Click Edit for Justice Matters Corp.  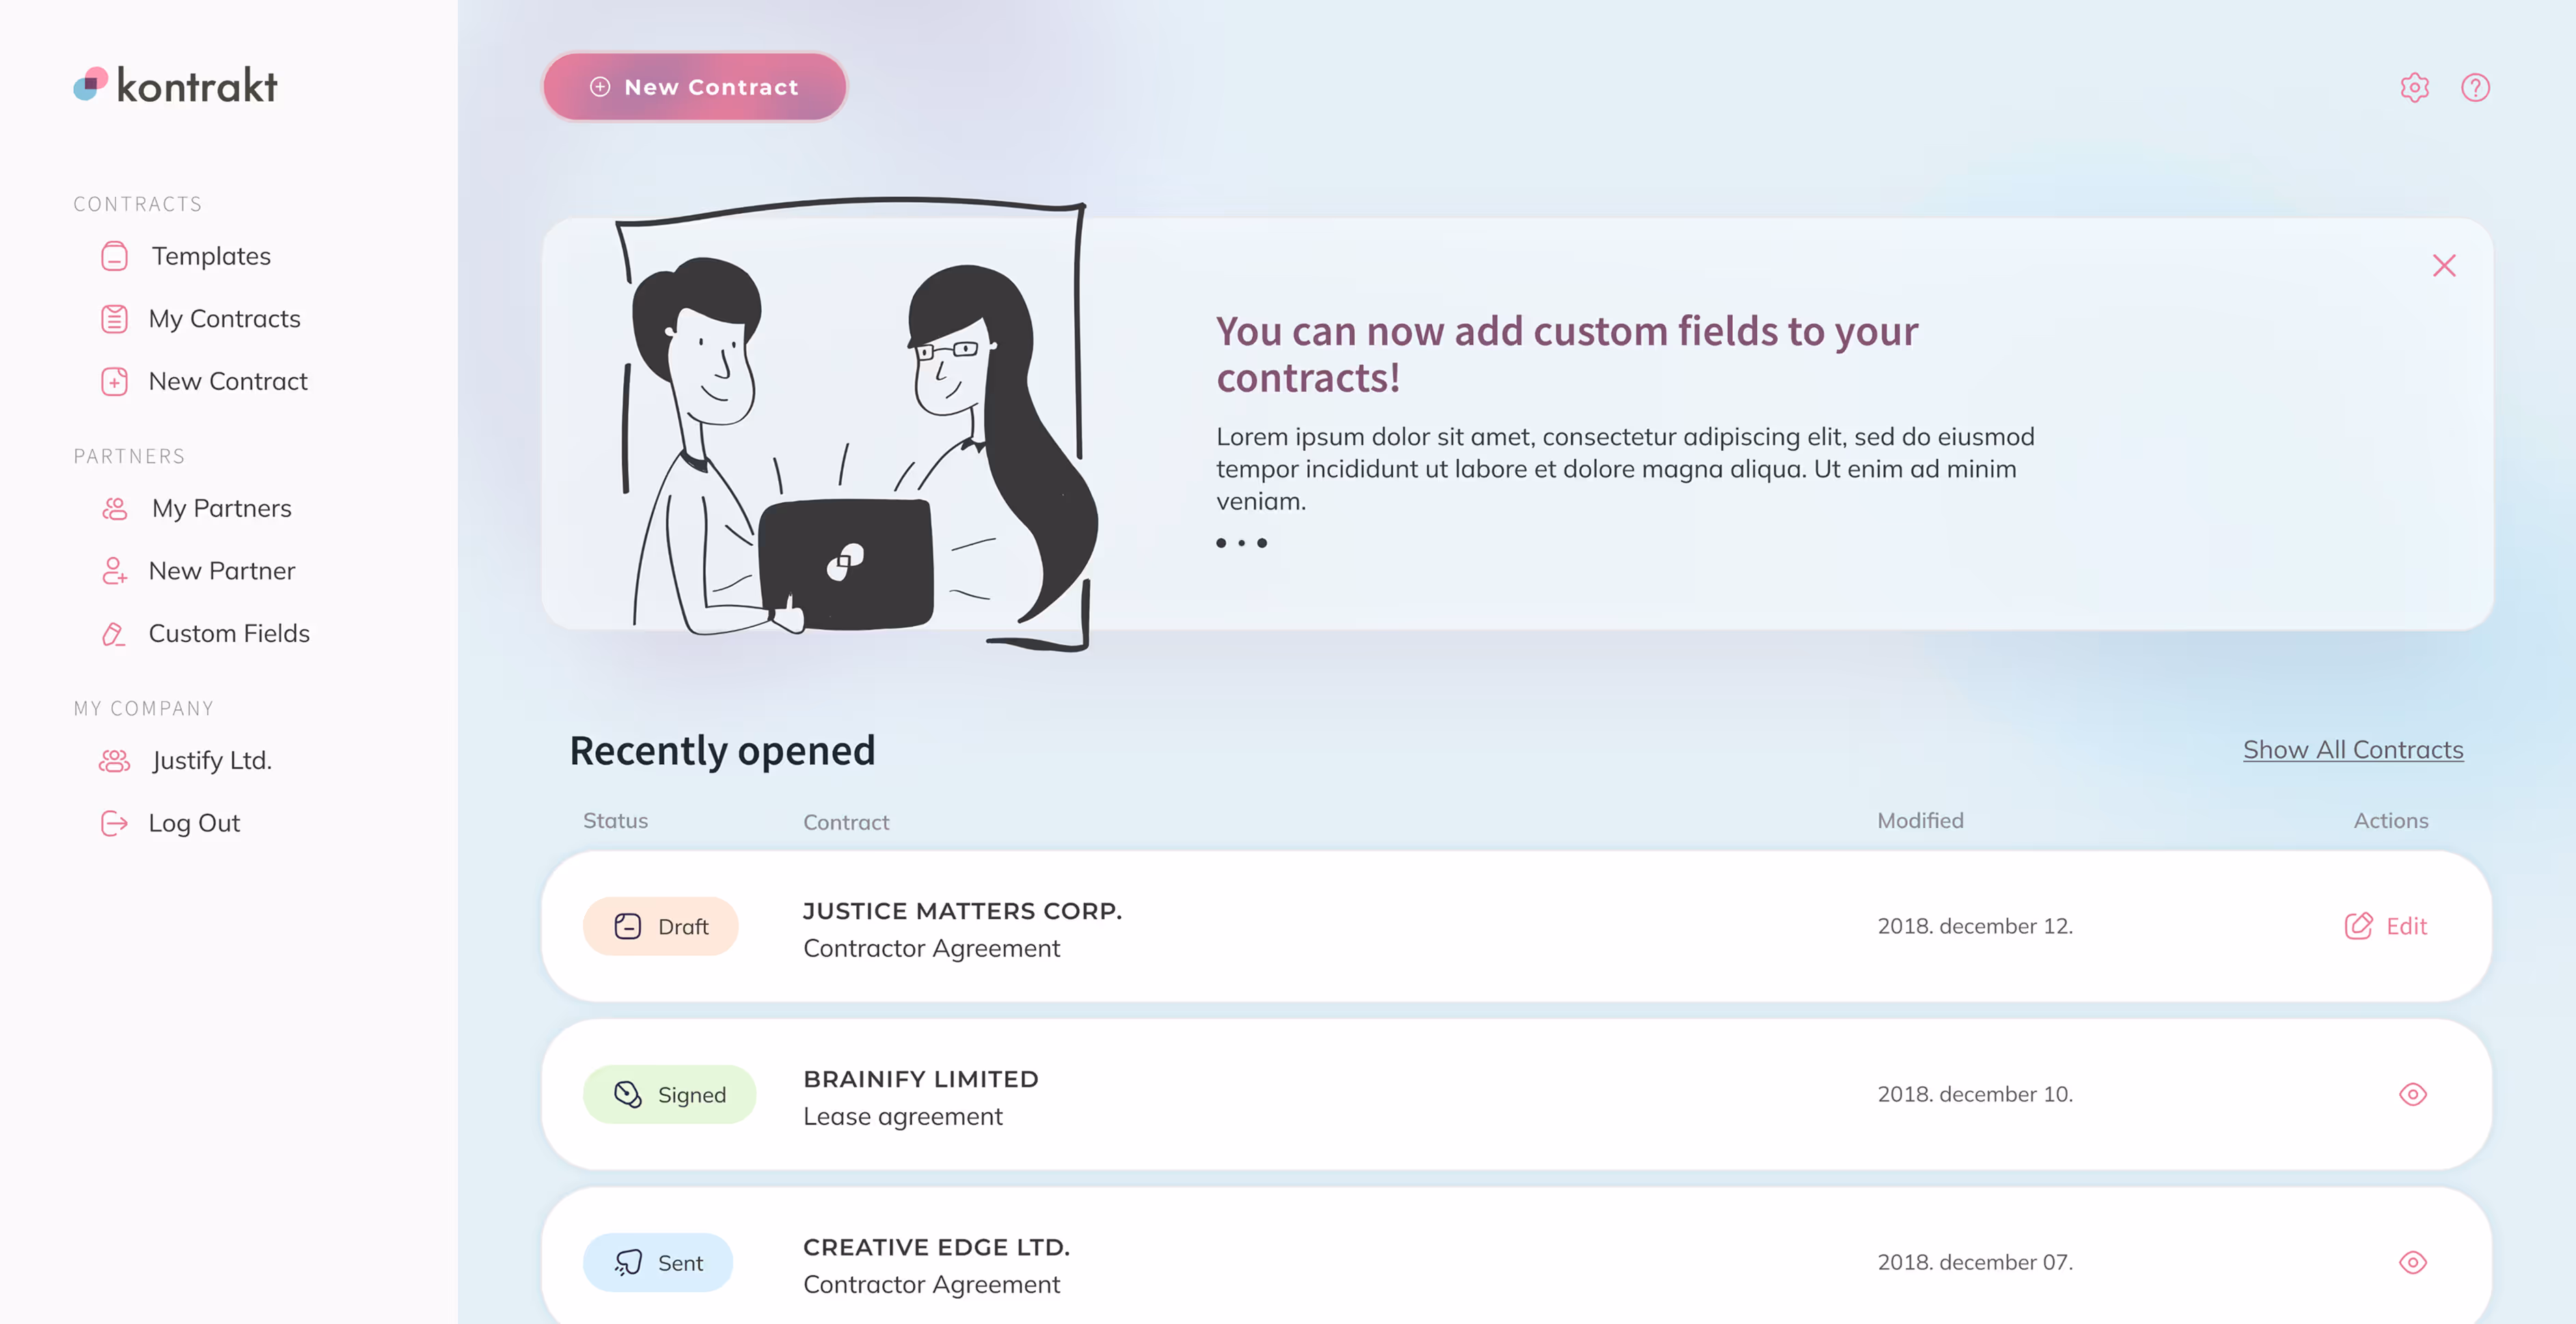[x=2386, y=926]
